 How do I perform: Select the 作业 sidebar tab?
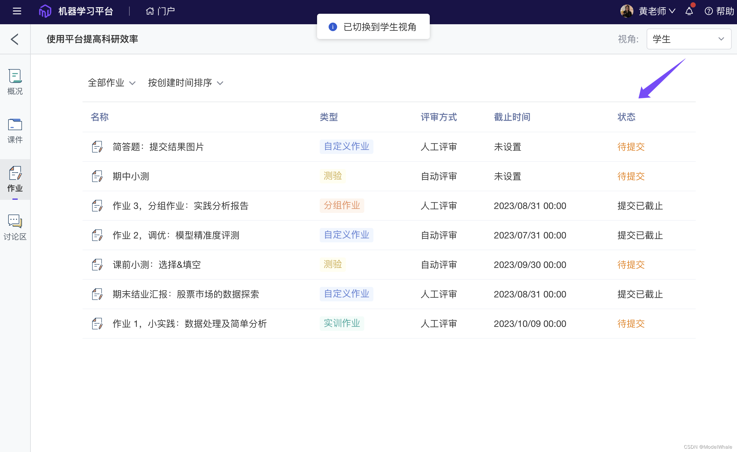(x=15, y=179)
